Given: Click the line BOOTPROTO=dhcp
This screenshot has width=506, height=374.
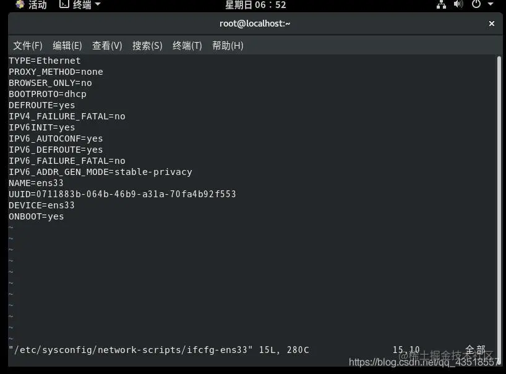Looking at the screenshot, I should (x=48, y=94).
